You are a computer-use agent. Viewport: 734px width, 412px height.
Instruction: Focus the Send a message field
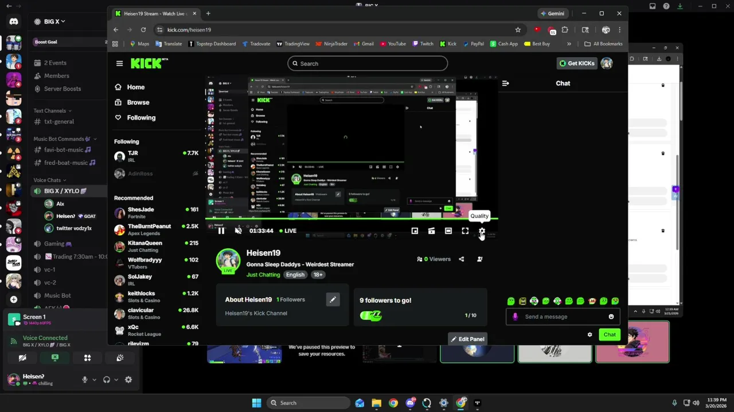coord(562,316)
